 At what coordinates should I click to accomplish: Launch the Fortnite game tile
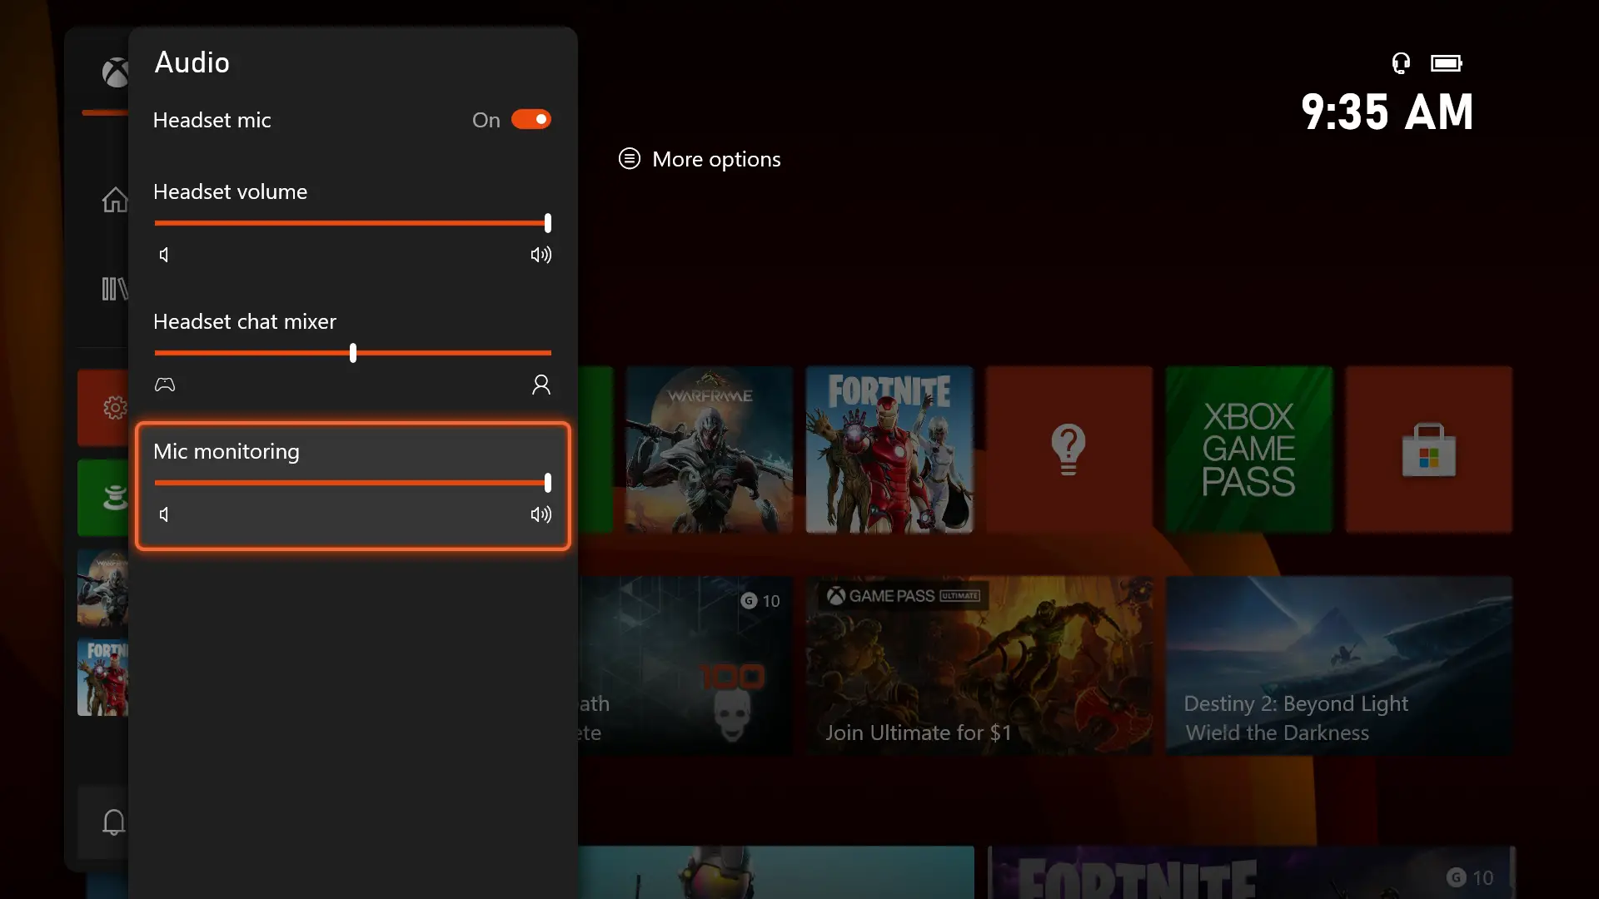point(889,449)
